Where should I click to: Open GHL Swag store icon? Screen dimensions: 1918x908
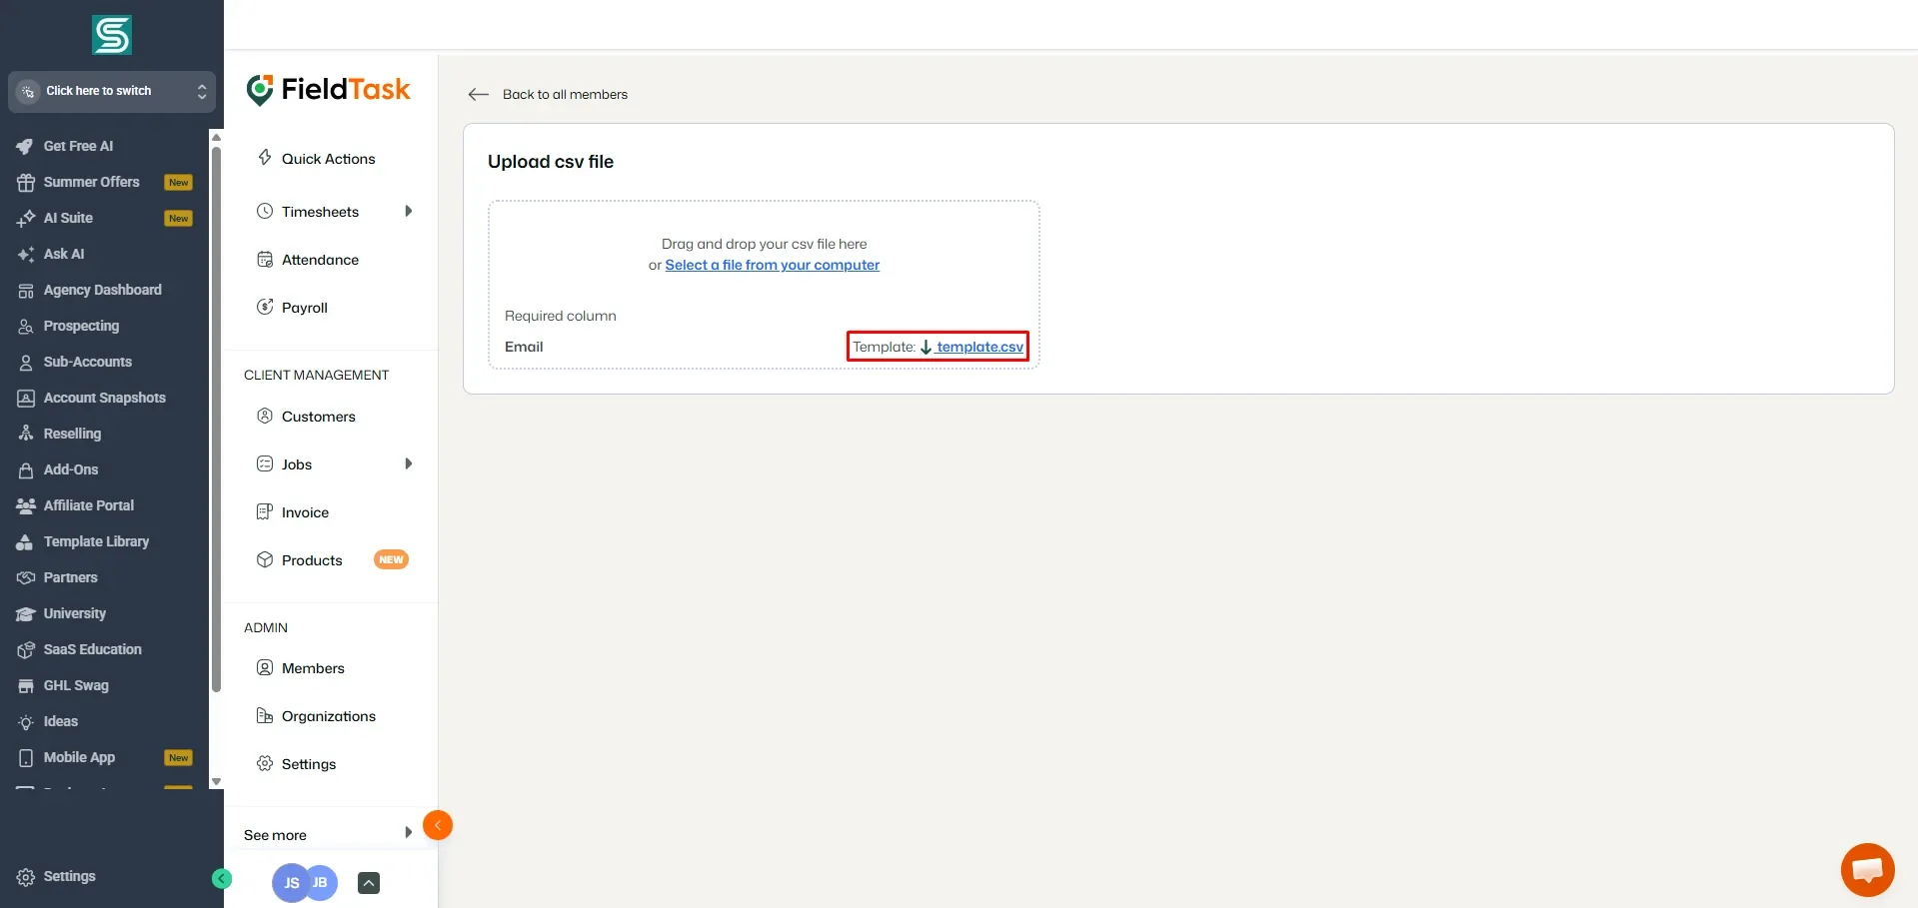coord(25,685)
